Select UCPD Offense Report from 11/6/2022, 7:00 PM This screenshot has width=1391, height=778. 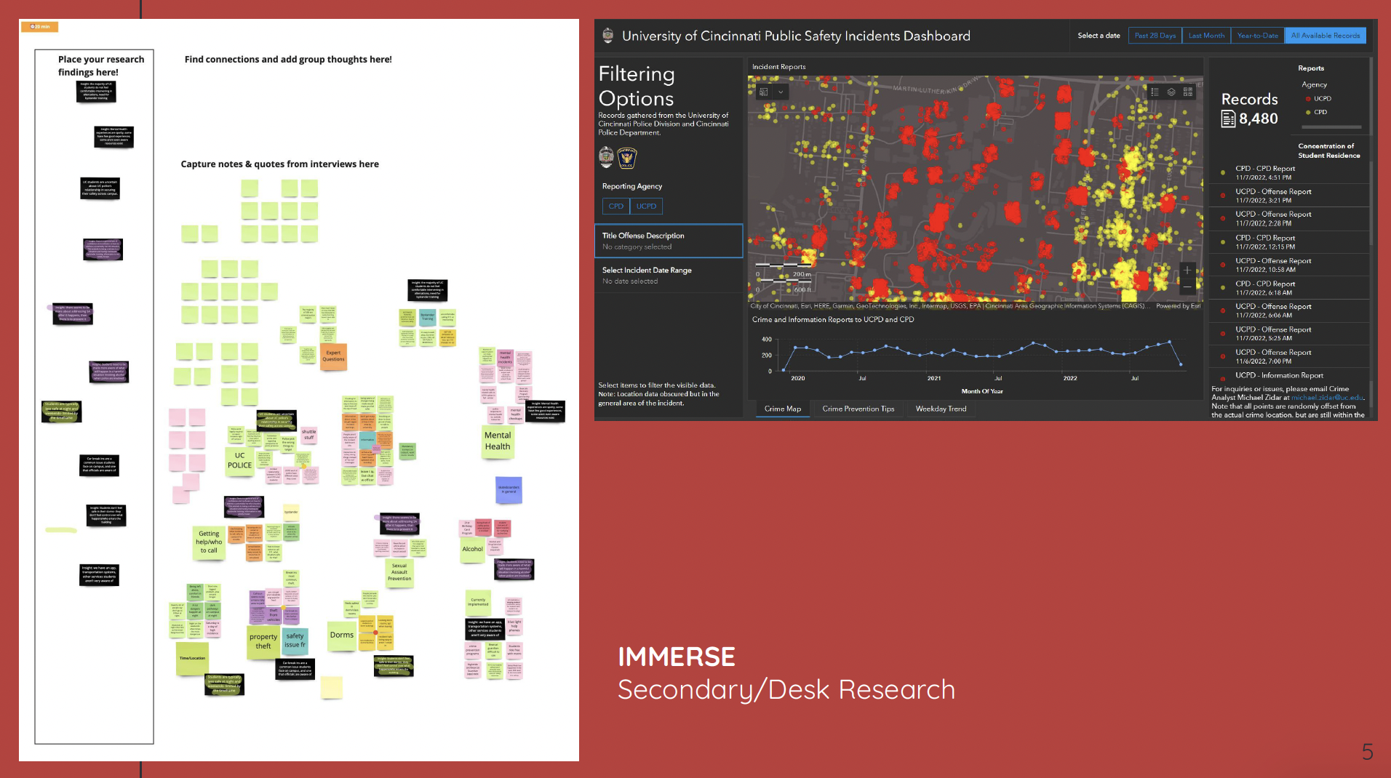[1289, 357]
